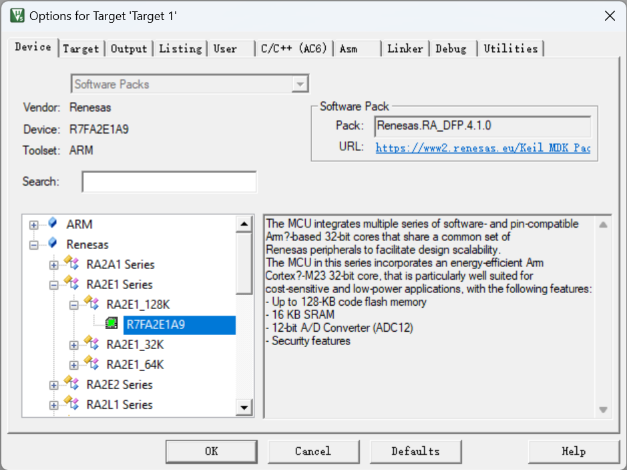Viewport: 627px width, 470px height.
Task: Expand the RA2A1 Series node
Action: tap(53, 265)
